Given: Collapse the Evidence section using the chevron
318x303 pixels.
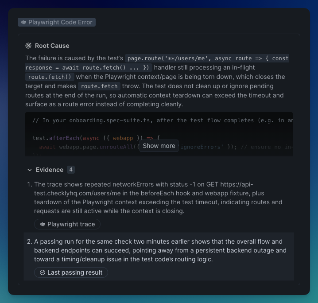Looking at the screenshot, I should [30, 170].
